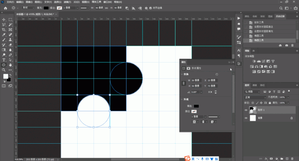The width and height of the screenshot is (299, 161).
Task: Reset transform in Properties panel
Action: pyautogui.click(x=217, y=74)
